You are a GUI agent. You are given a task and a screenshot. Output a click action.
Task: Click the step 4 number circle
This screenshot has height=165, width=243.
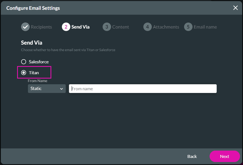(147, 27)
